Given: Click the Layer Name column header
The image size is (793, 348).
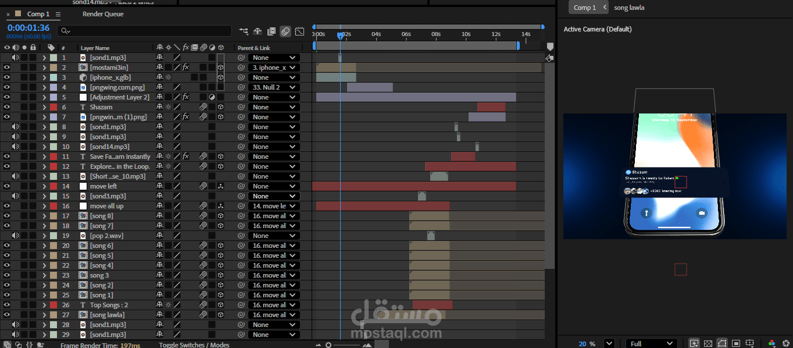Looking at the screenshot, I should tap(95, 48).
